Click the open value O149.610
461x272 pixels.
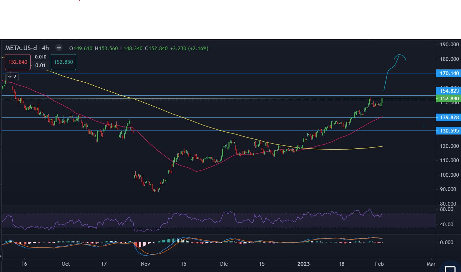(81, 48)
